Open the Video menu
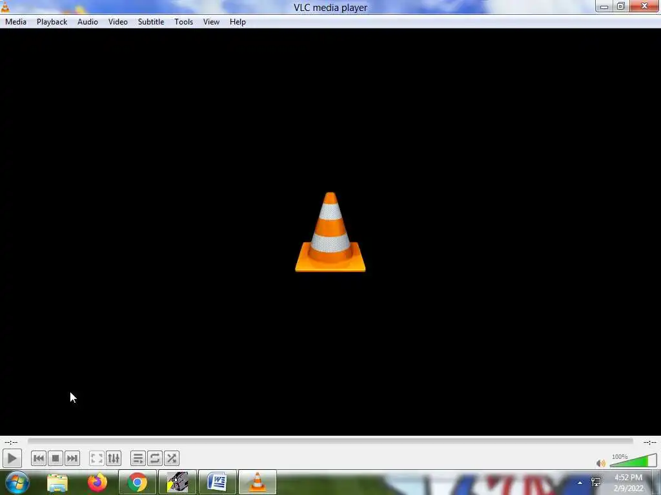 tap(118, 22)
